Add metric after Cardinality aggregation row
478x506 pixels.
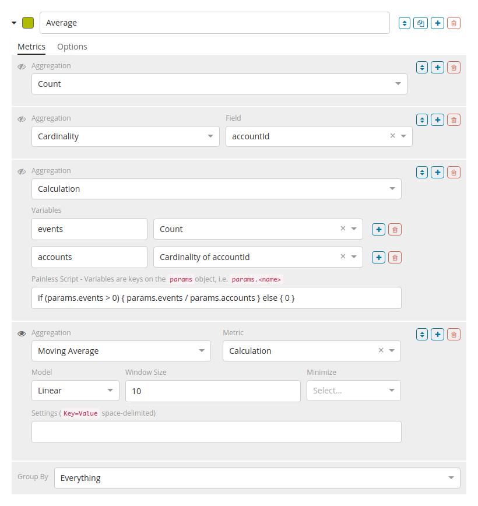(x=437, y=120)
